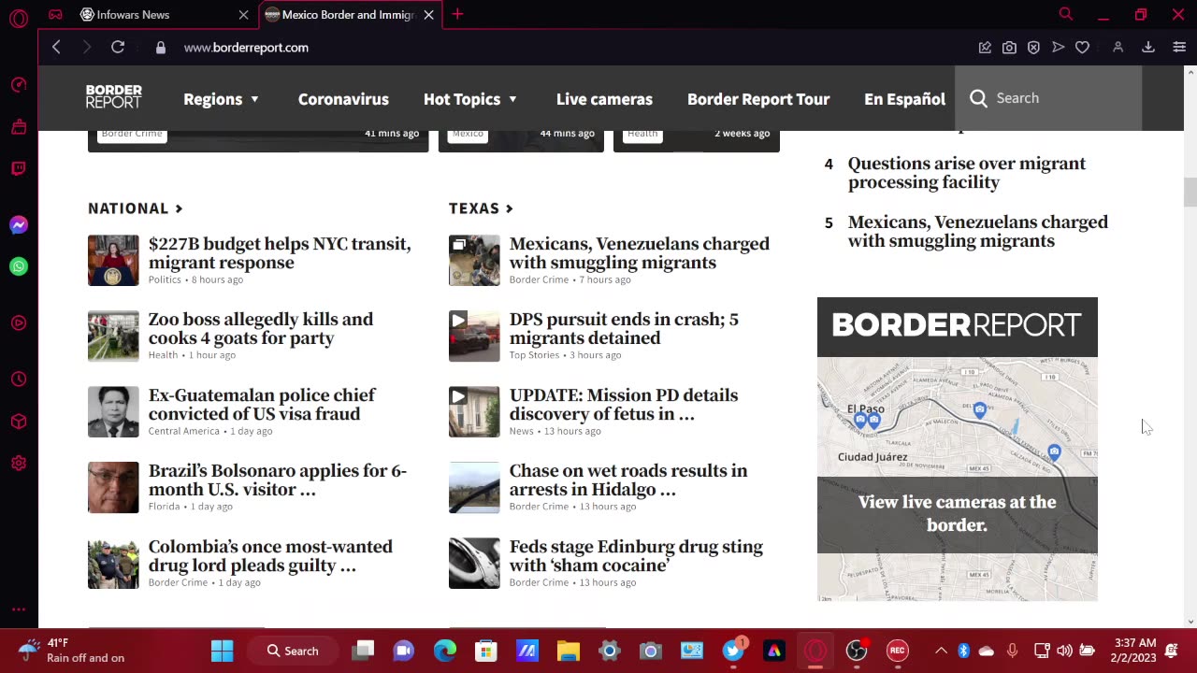
Task: Open Mexicans, Venezuelans charged Texas article
Action: pos(640,253)
